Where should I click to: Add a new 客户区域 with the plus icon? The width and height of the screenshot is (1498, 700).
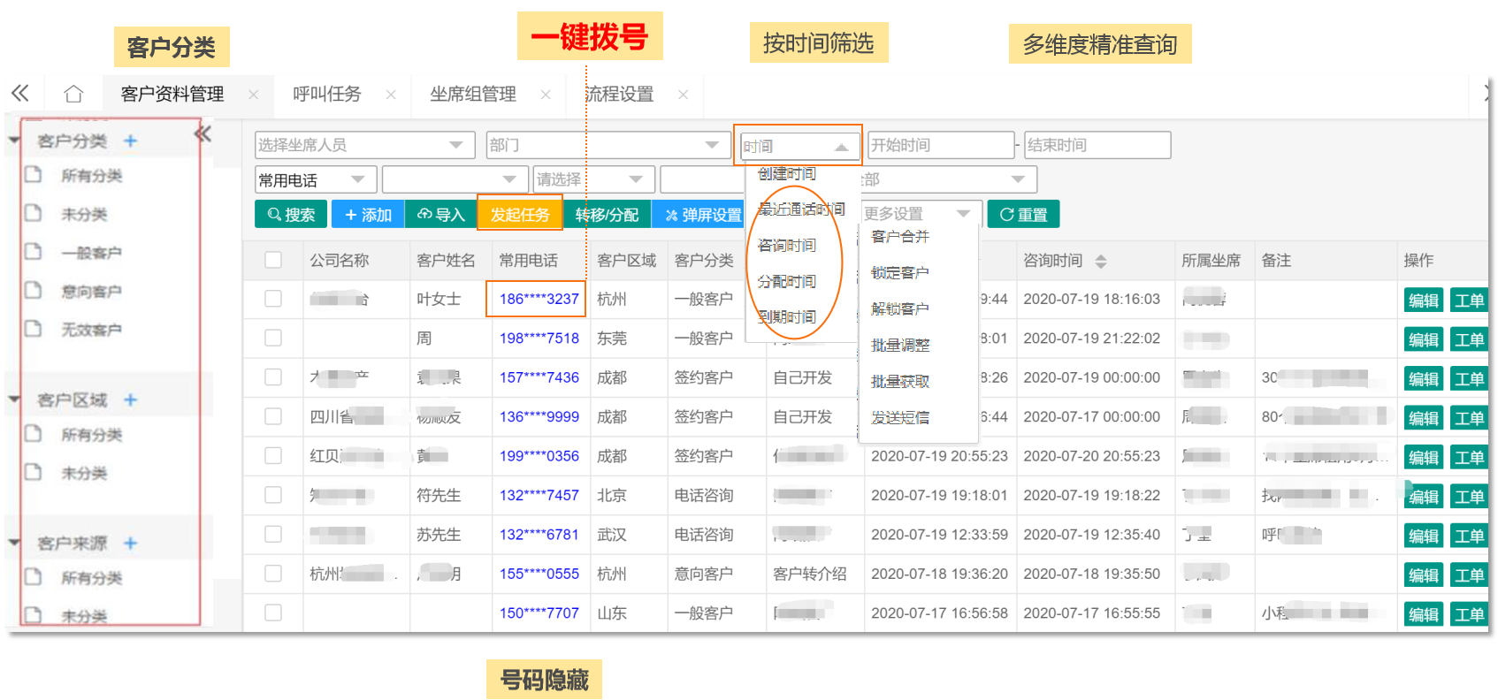point(131,400)
